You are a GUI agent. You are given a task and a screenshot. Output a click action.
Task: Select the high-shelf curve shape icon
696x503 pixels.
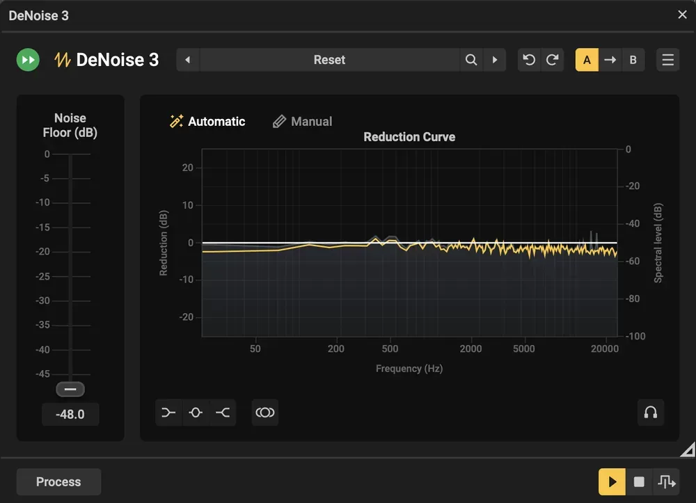coord(223,413)
